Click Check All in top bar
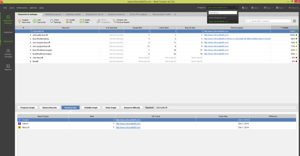The height and width of the screenshot is (156, 300). [293, 8]
